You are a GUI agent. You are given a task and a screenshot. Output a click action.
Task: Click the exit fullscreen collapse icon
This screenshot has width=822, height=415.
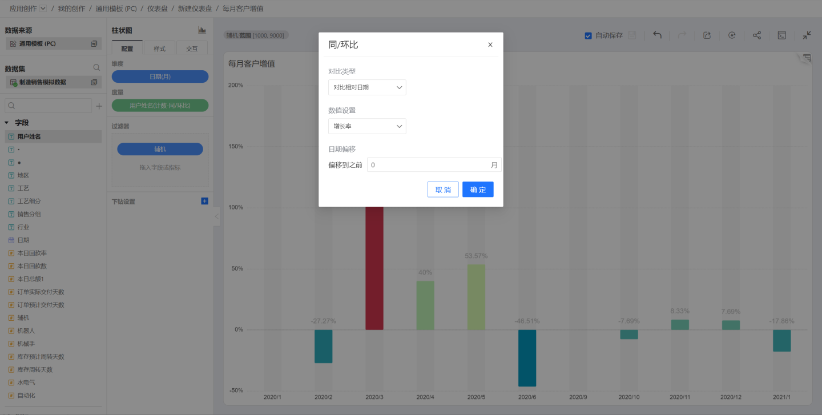pyautogui.click(x=807, y=35)
